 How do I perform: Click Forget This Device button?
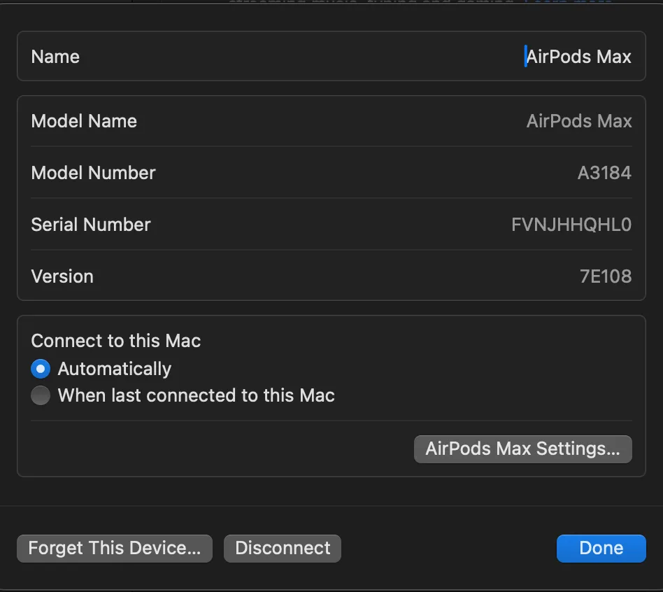click(x=115, y=549)
